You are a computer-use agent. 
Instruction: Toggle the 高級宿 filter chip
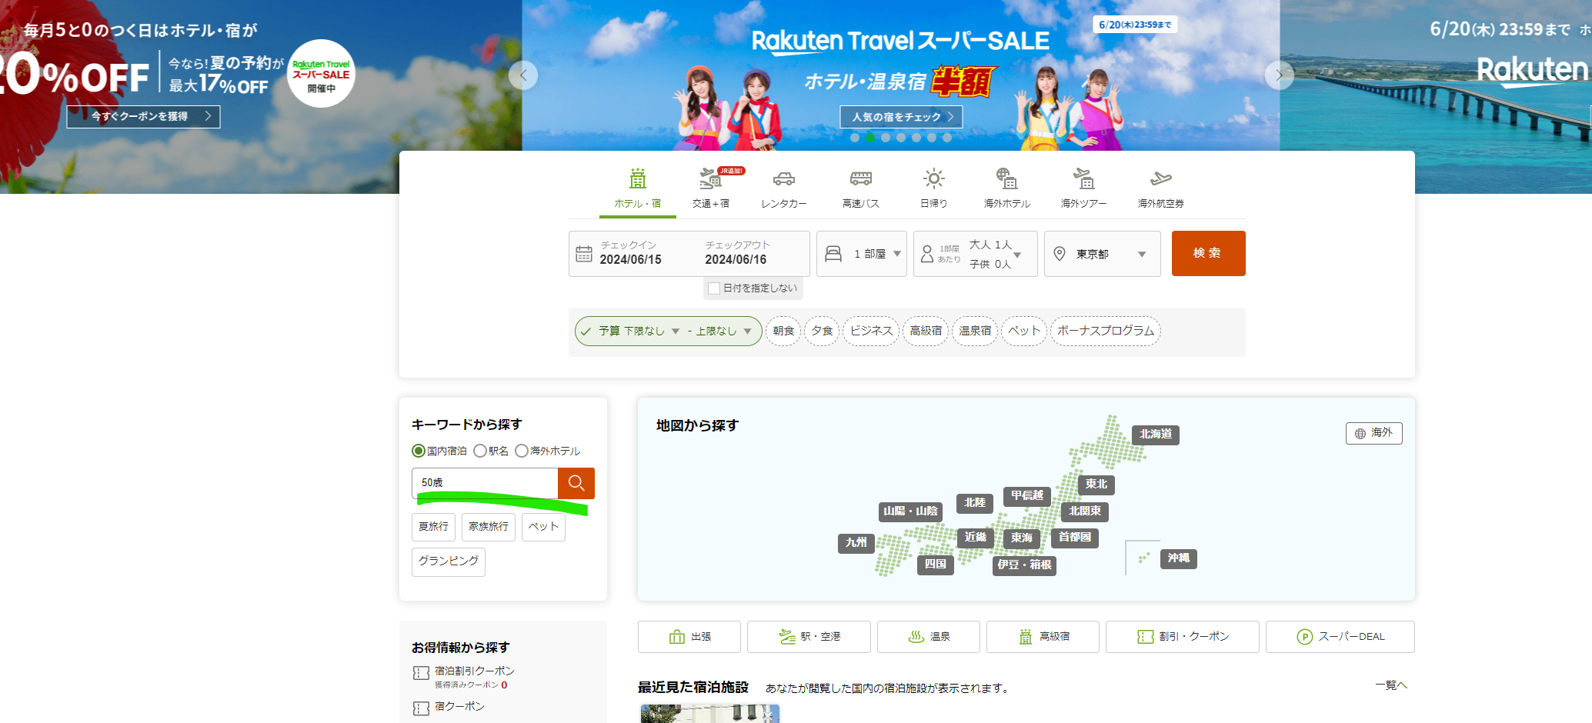(926, 331)
